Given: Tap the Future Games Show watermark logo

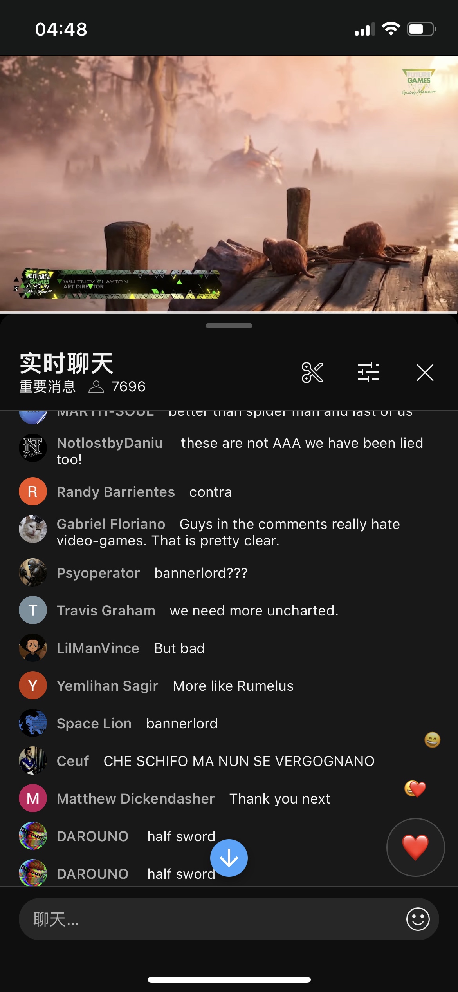Looking at the screenshot, I should coord(419,82).
